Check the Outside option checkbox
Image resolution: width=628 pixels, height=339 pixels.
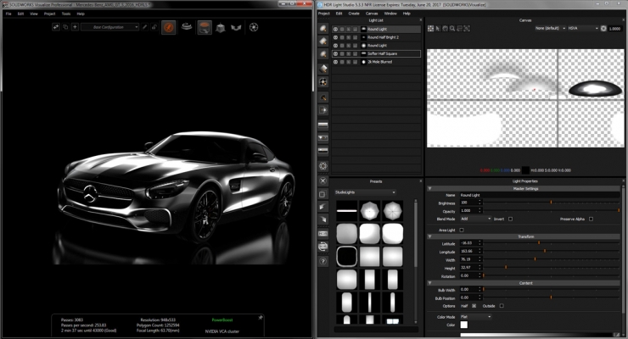pos(502,306)
